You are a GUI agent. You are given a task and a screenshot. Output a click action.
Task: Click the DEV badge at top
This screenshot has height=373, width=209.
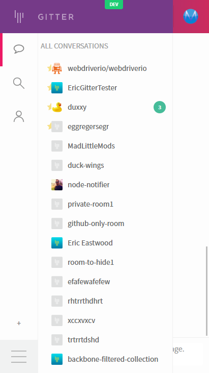(114, 5)
